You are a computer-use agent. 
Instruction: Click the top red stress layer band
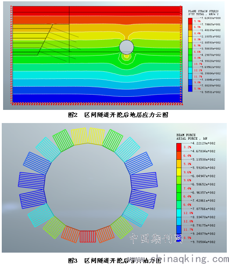click(x=97, y=11)
